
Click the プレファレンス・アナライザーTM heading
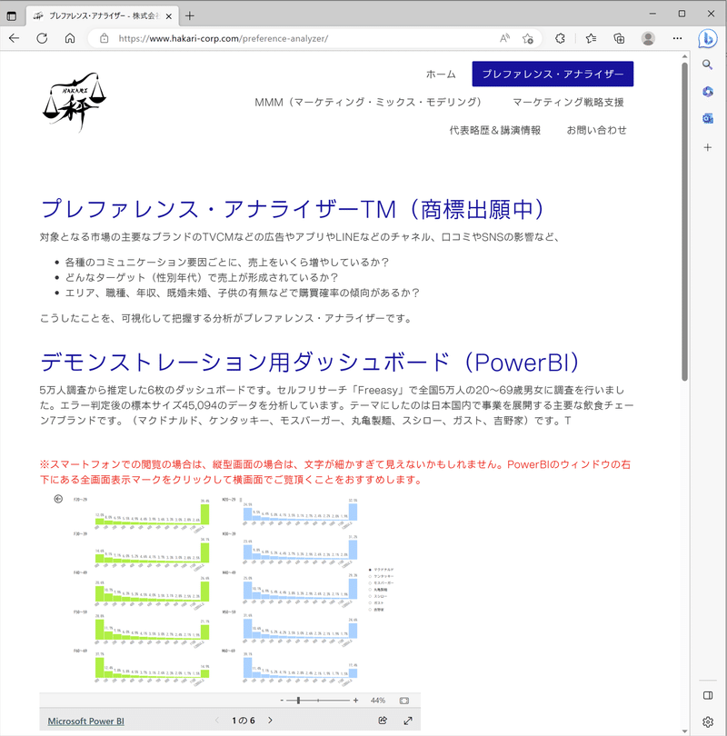pos(292,209)
